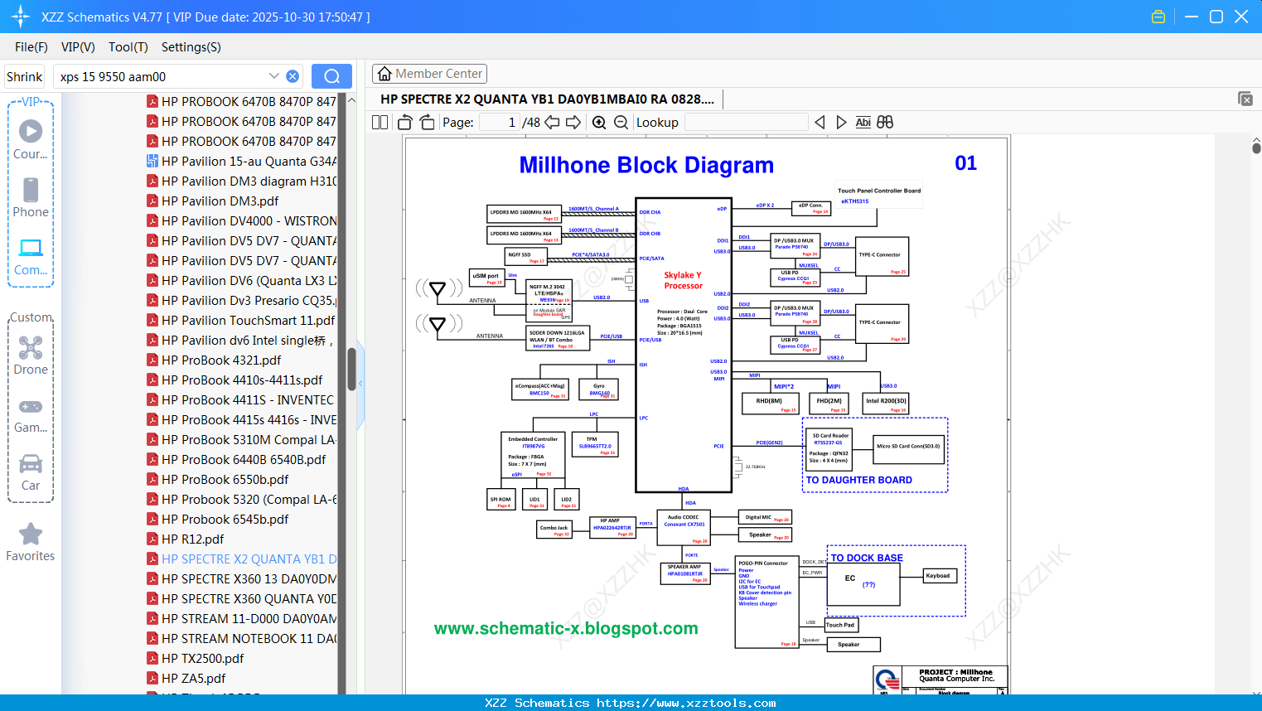Click the gift box icon in title bar
Viewport: 1262px width, 711px height.
coord(1158,17)
